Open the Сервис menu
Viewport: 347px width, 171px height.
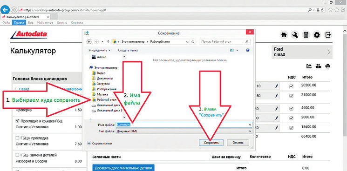(62, 23)
